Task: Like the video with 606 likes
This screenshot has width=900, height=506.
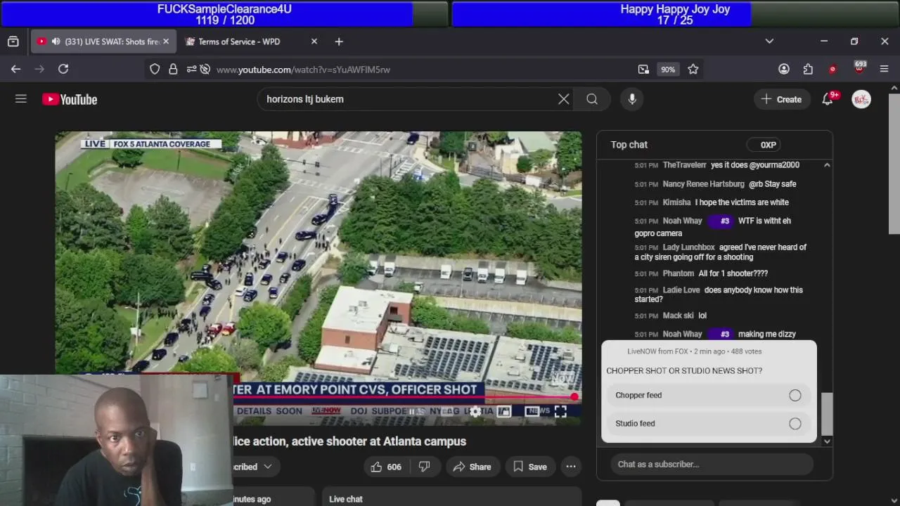Action: (x=385, y=467)
